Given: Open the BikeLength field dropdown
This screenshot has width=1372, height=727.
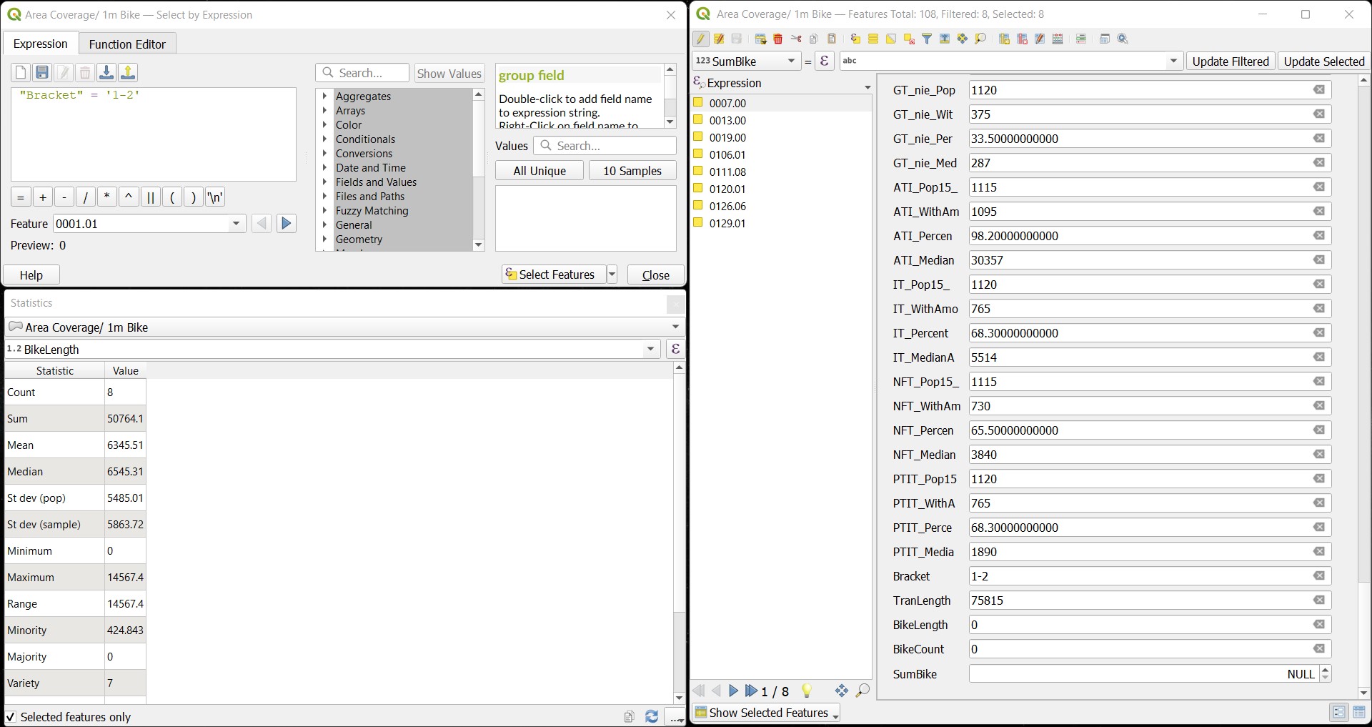Looking at the screenshot, I should tap(650, 350).
